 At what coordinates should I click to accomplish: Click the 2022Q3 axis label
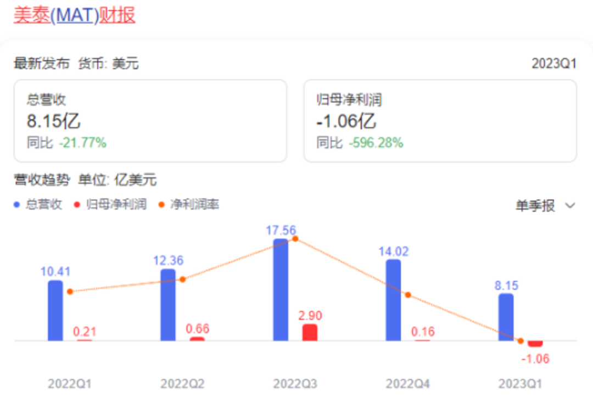tap(295, 384)
